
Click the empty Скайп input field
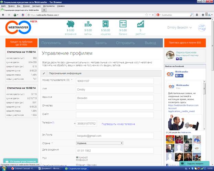pos(115,115)
